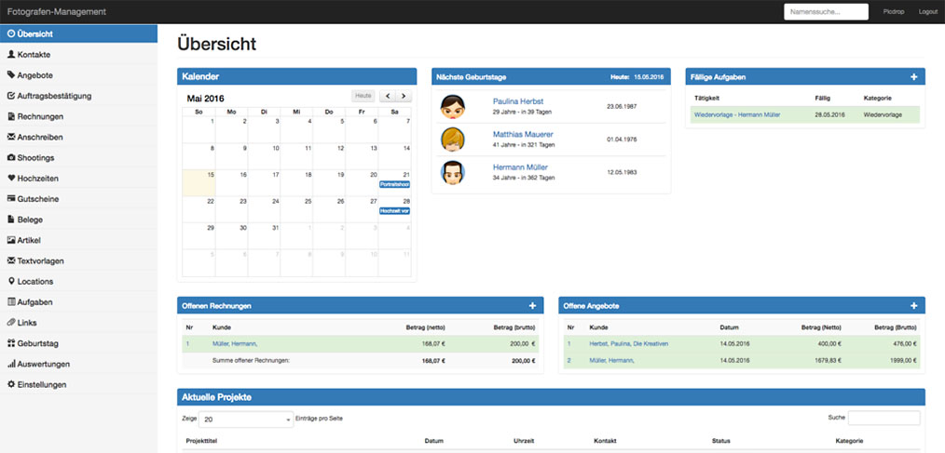Open Rechnungen in the sidebar

point(40,116)
